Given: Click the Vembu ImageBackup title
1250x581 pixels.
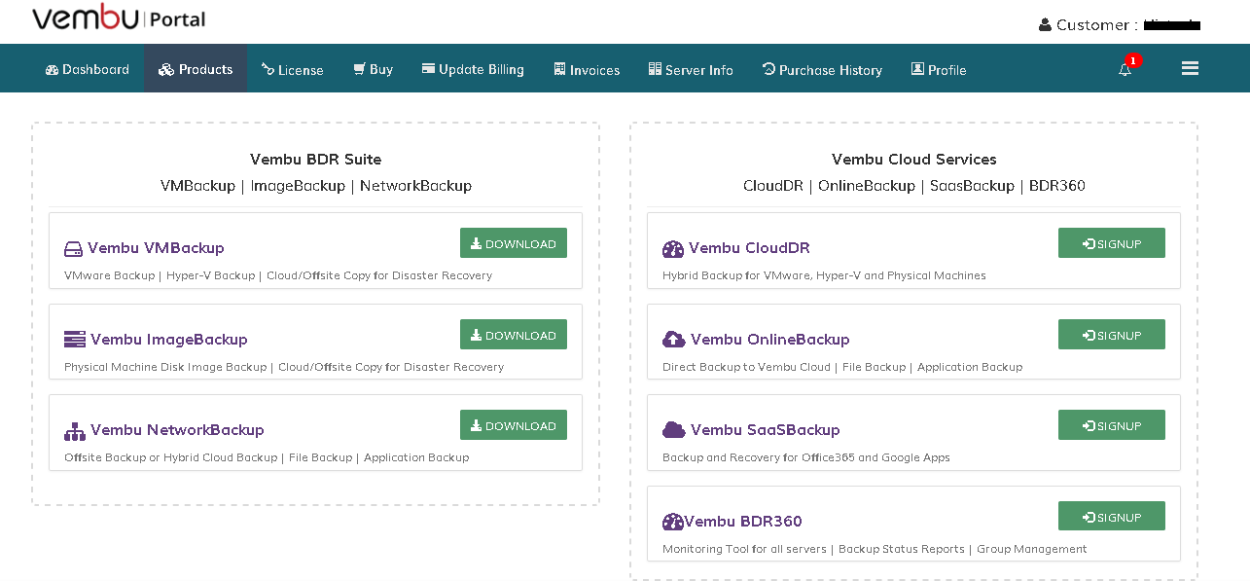Looking at the screenshot, I should [169, 340].
